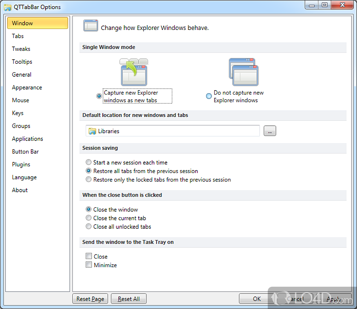Open the Window settings page
This screenshot has width=357, height=309.
point(37,23)
